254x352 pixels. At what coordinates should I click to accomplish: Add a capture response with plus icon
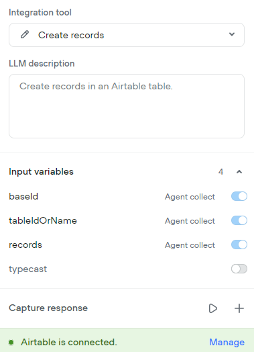pyautogui.click(x=239, y=308)
